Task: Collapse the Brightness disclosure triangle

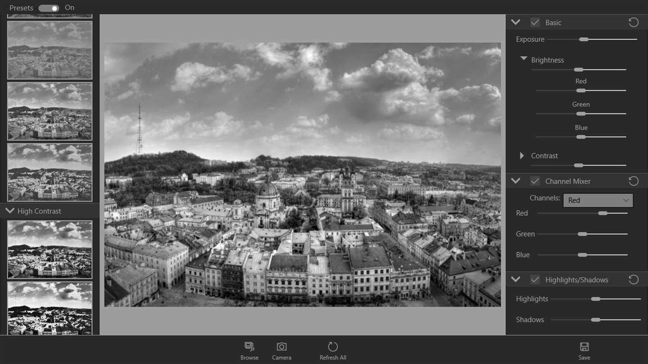Action: (x=524, y=59)
